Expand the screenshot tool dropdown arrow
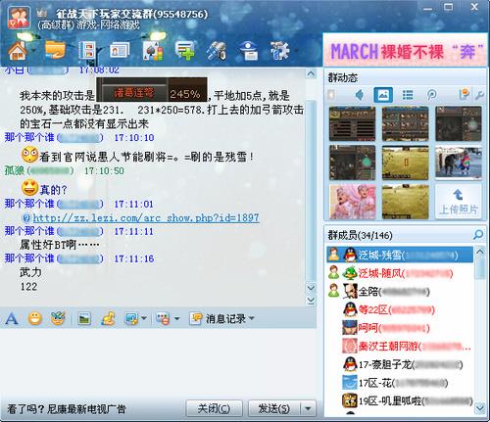 point(143,318)
